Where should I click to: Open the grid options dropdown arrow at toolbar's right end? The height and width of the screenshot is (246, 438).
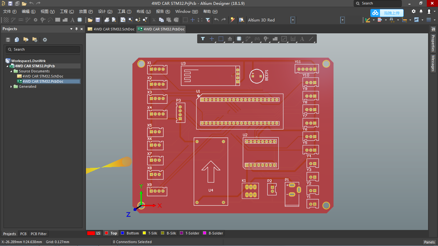[434, 20]
